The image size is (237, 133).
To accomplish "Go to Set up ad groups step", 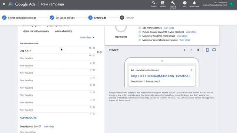I will pos(62,18).
